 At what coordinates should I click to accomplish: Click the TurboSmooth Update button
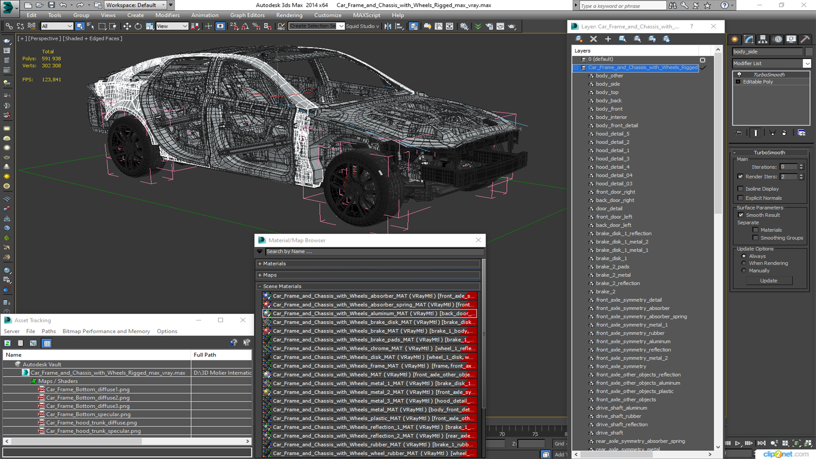click(x=768, y=280)
